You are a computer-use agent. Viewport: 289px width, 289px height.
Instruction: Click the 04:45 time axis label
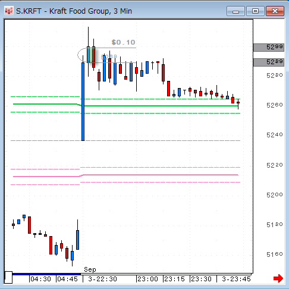coord(67,279)
